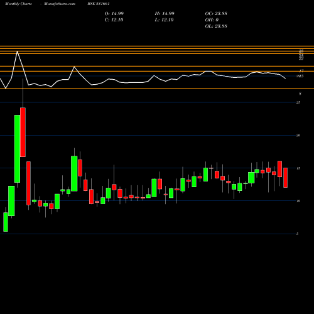Click the highest peak of the white indicator line
314x314 pixels.
click(x=17, y=51)
